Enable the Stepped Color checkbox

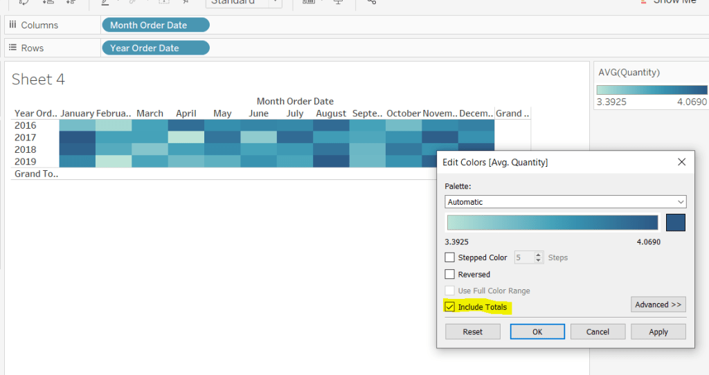[x=450, y=257]
